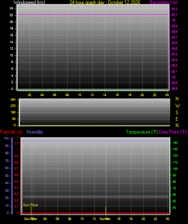This screenshot has height=224, width=188.
Task: Click the "29.5" barometer scale value
Action: click(174, 48)
